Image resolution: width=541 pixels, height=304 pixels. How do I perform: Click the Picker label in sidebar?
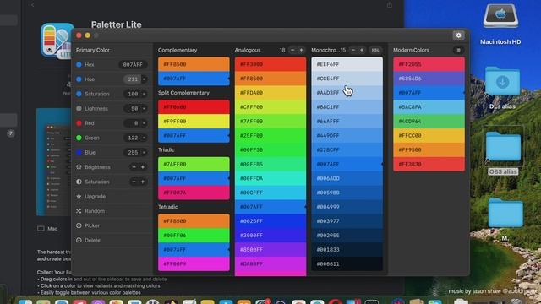click(x=92, y=225)
